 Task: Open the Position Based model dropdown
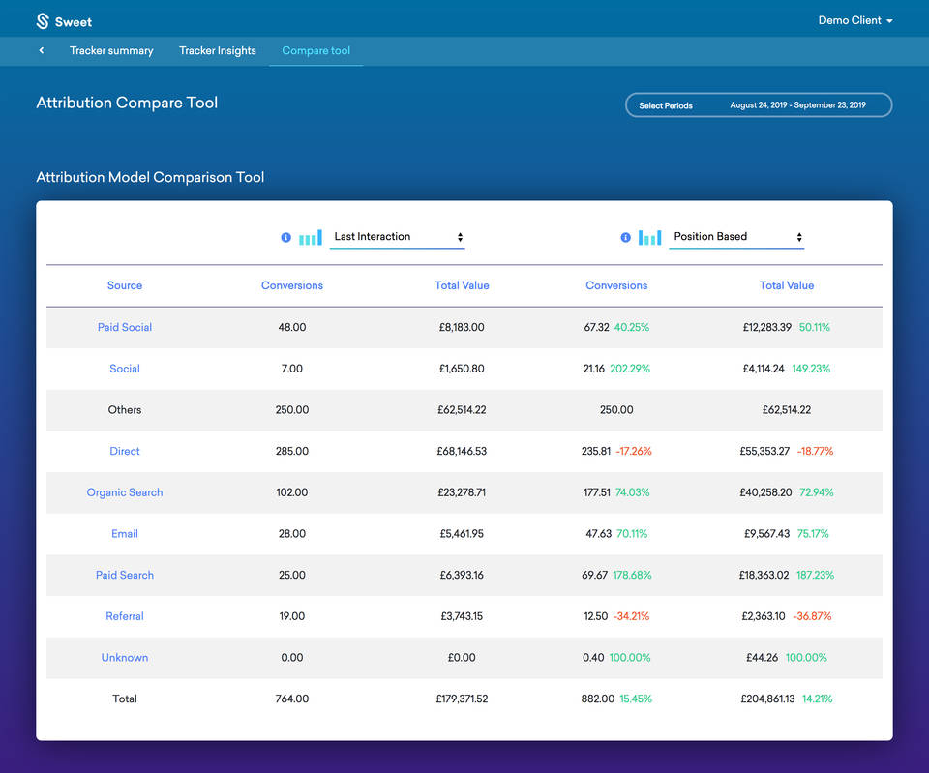click(736, 237)
